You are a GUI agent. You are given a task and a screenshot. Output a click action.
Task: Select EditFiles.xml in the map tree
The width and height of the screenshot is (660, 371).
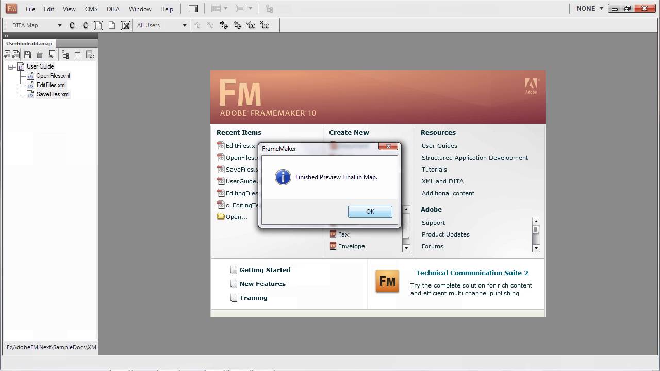tap(51, 85)
